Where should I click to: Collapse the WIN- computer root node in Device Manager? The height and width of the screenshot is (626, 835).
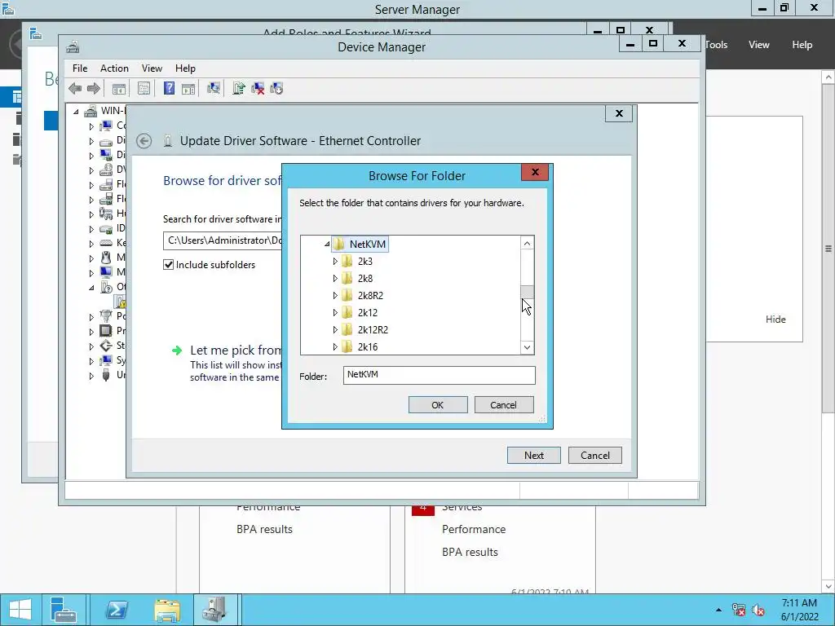point(76,111)
